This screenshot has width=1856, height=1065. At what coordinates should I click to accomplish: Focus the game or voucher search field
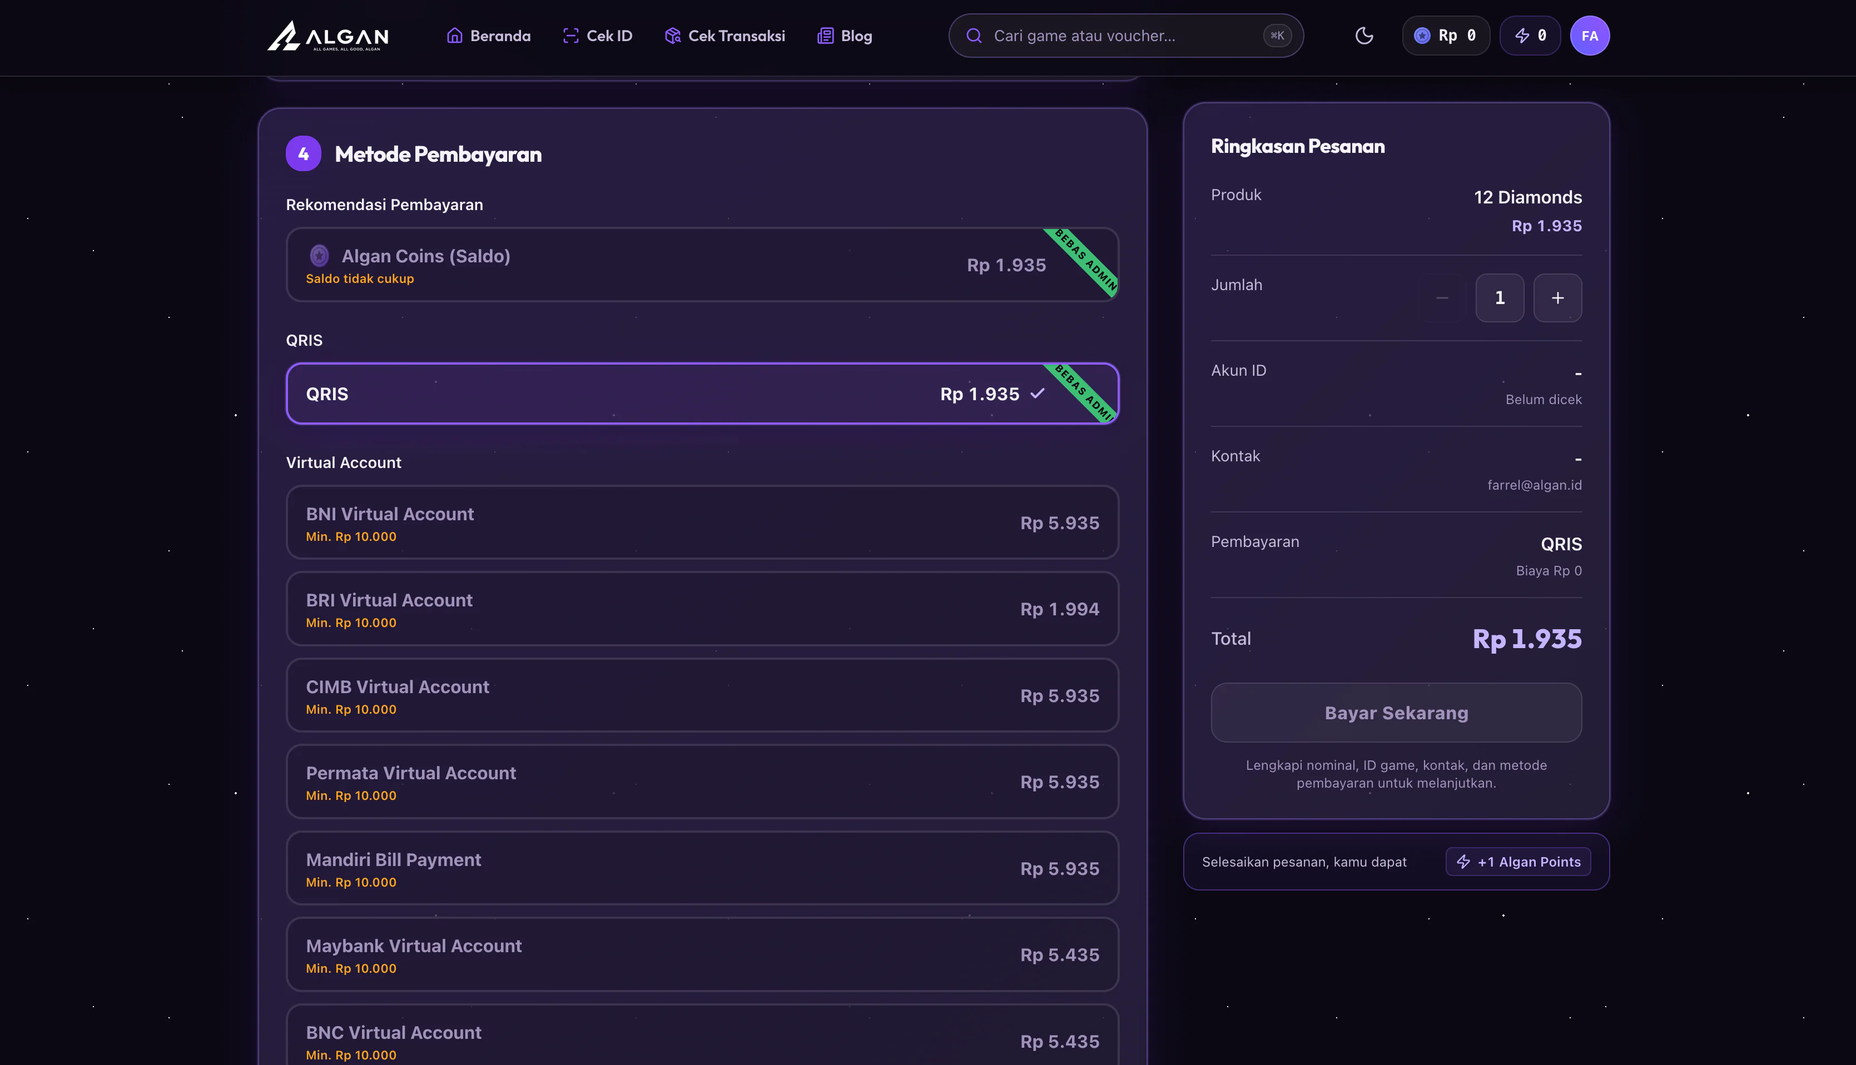tap(1126, 36)
